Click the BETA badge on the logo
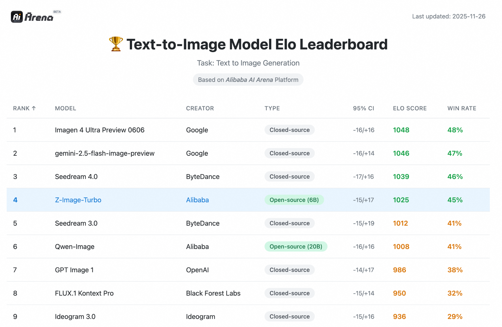The width and height of the screenshot is (502, 327). 57,12
